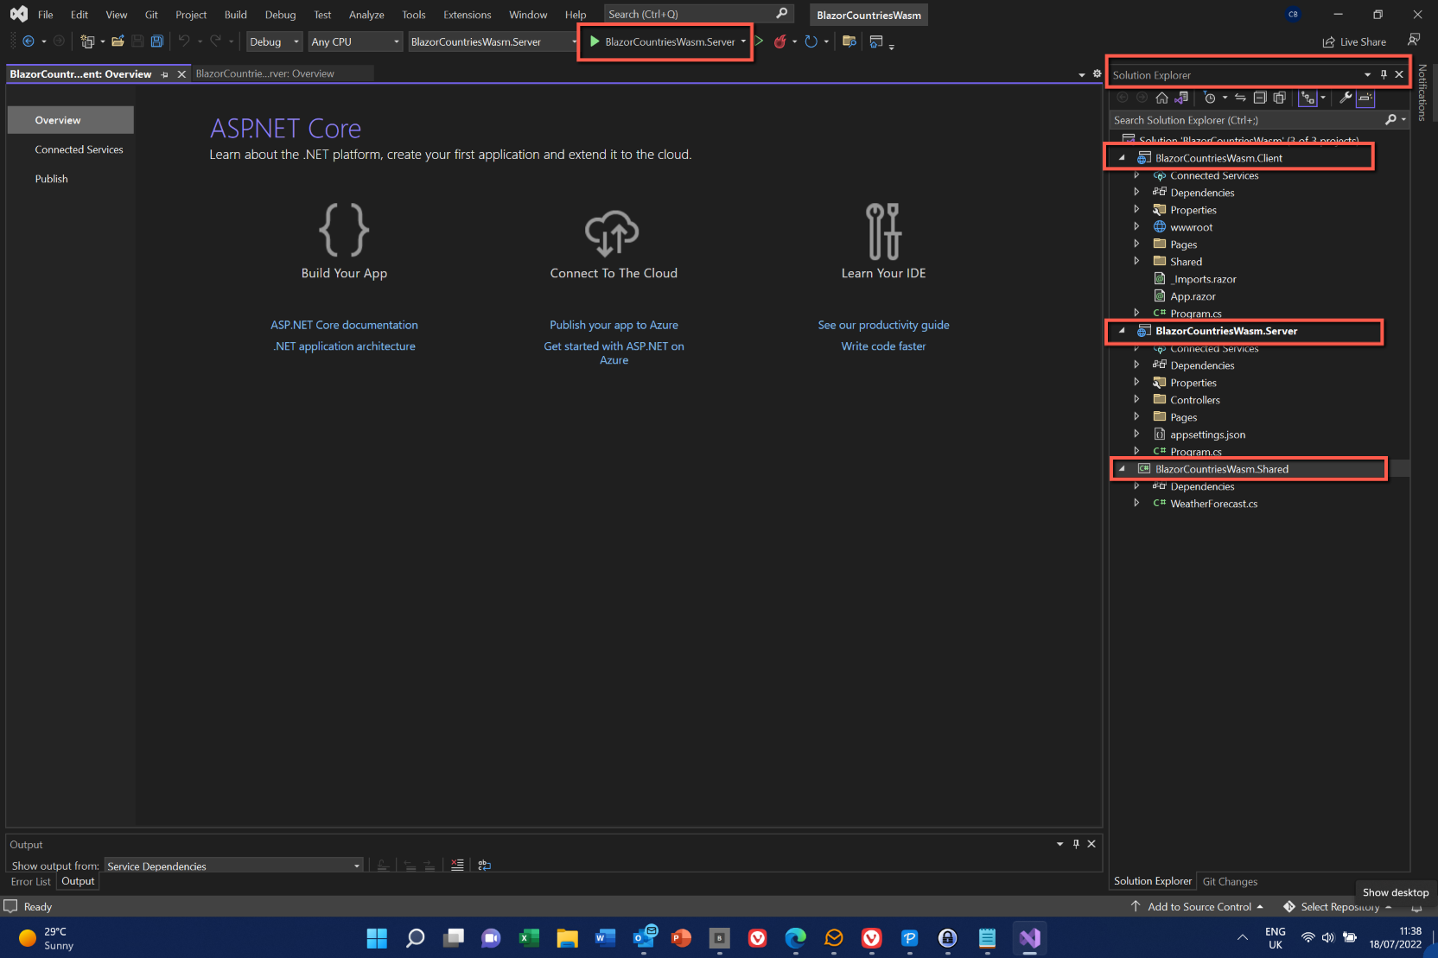This screenshot has height=958, width=1438.
Task: Open Properties wrench icon in Solution Explorer
Action: point(1346,98)
